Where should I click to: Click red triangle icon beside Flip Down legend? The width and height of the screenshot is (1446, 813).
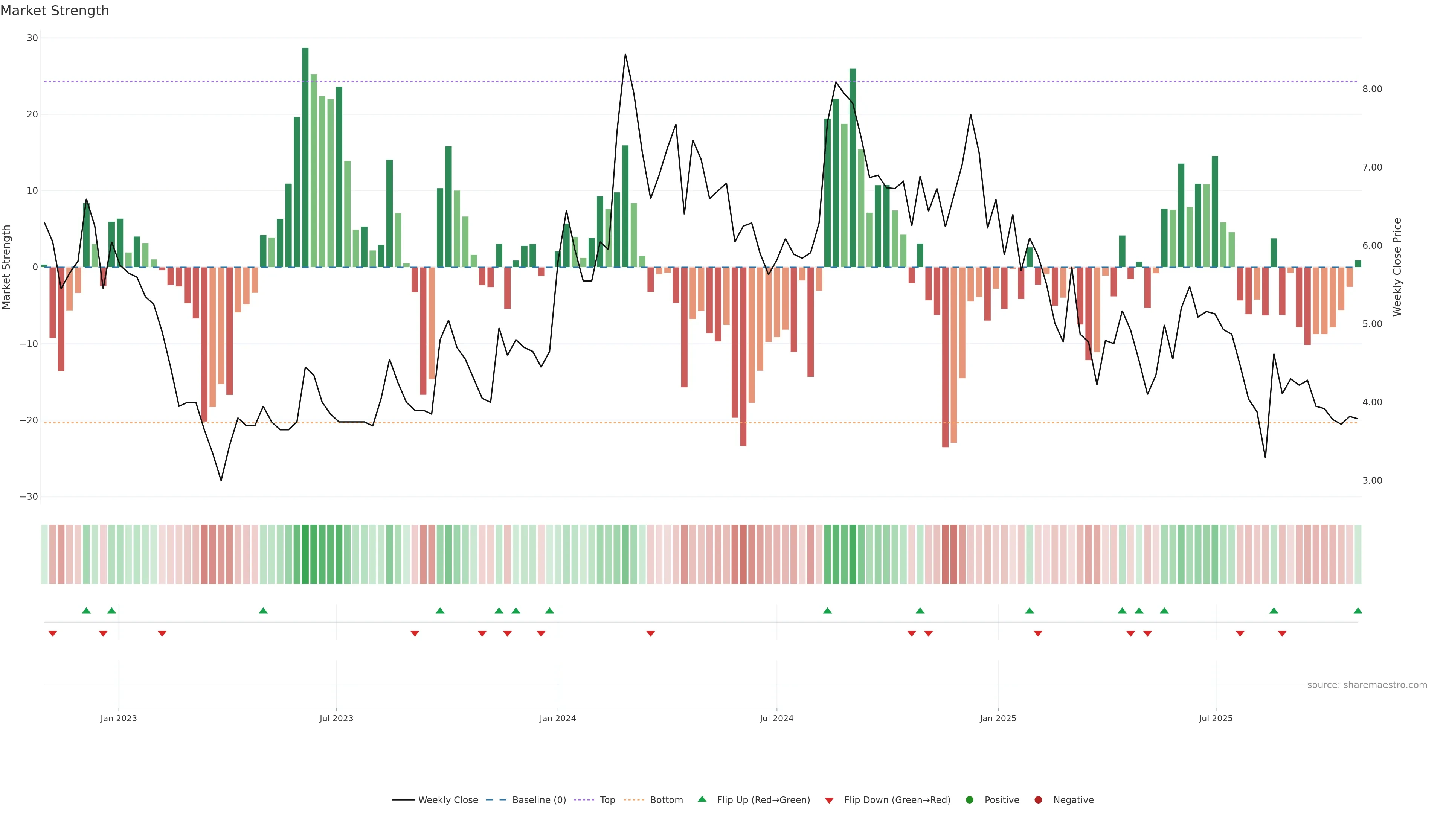coord(829,800)
